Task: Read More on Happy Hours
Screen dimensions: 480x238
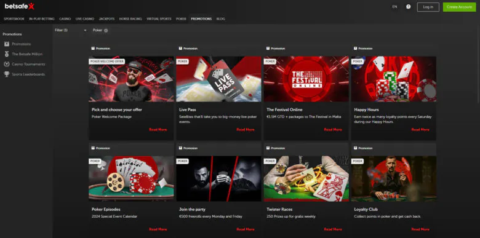Action: click(x=420, y=130)
